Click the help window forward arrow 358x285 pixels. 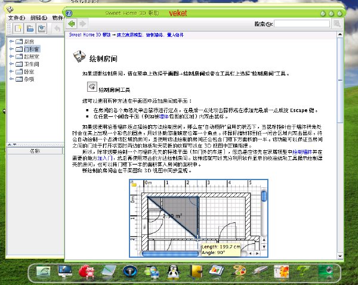(83, 24)
